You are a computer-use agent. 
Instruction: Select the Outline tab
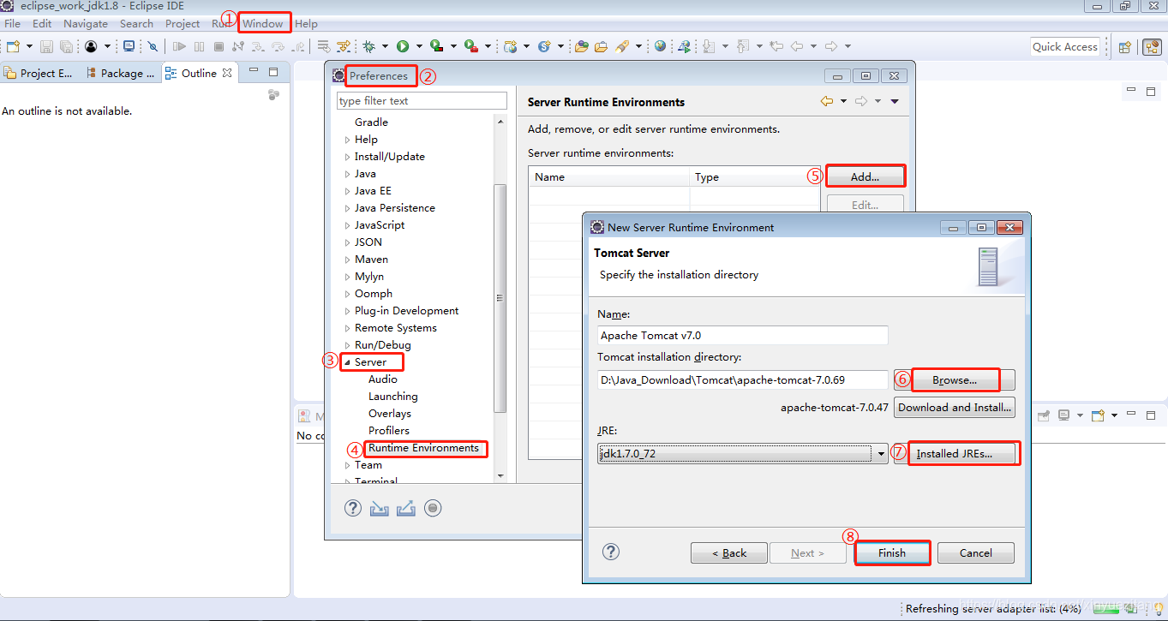(199, 73)
